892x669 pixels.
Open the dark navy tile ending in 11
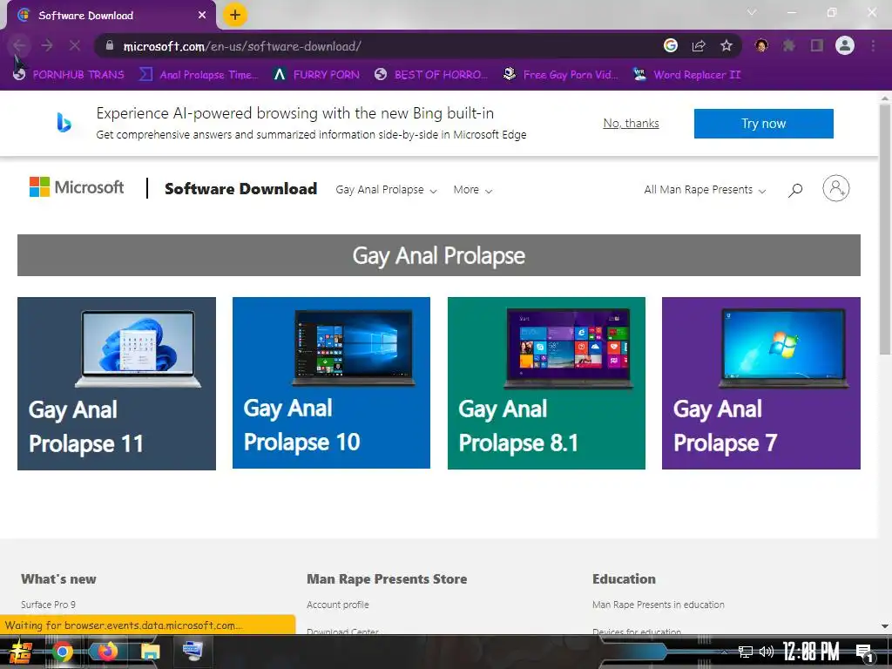click(117, 383)
